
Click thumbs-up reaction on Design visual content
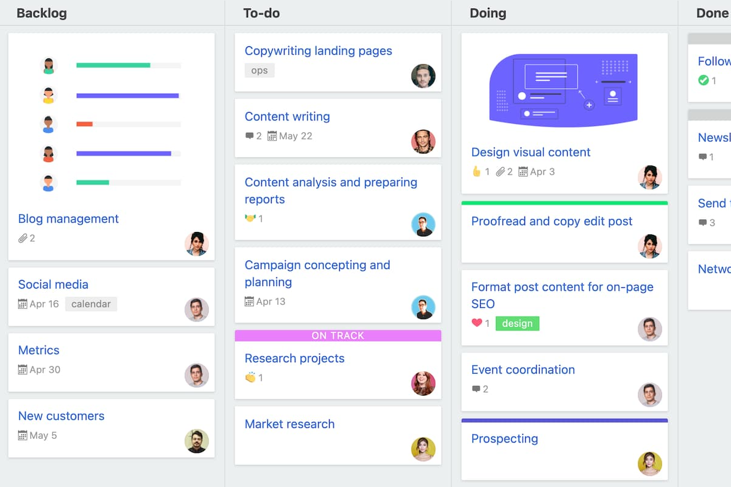pyautogui.click(x=476, y=172)
